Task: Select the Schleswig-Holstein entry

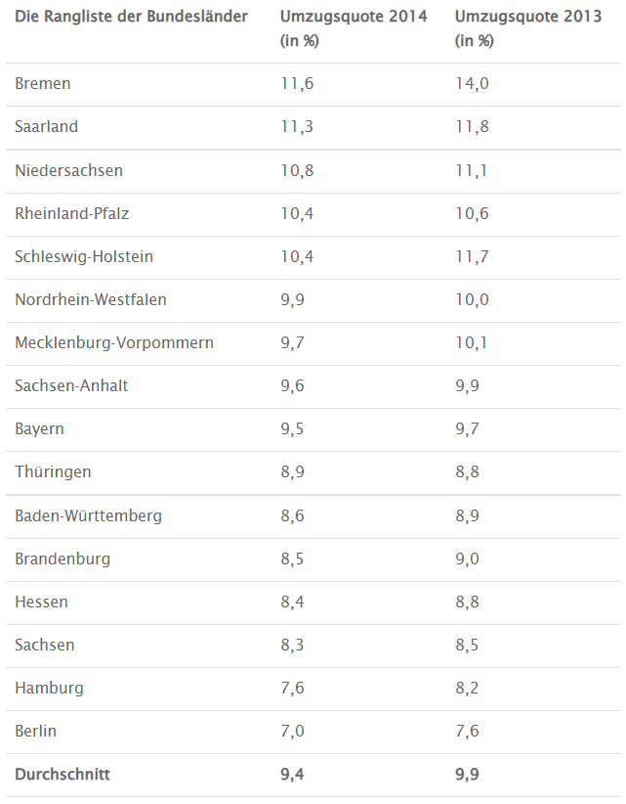Action: [x=84, y=257]
